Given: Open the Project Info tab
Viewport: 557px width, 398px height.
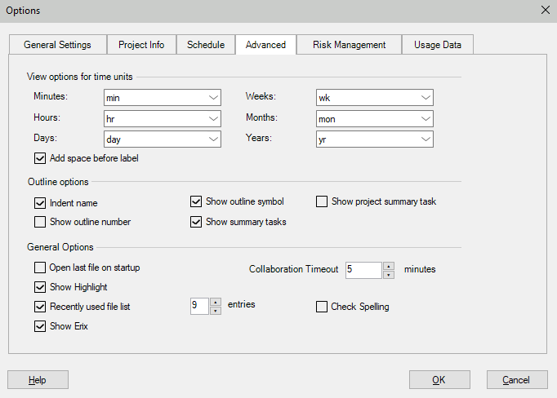Looking at the screenshot, I should pos(141,45).
